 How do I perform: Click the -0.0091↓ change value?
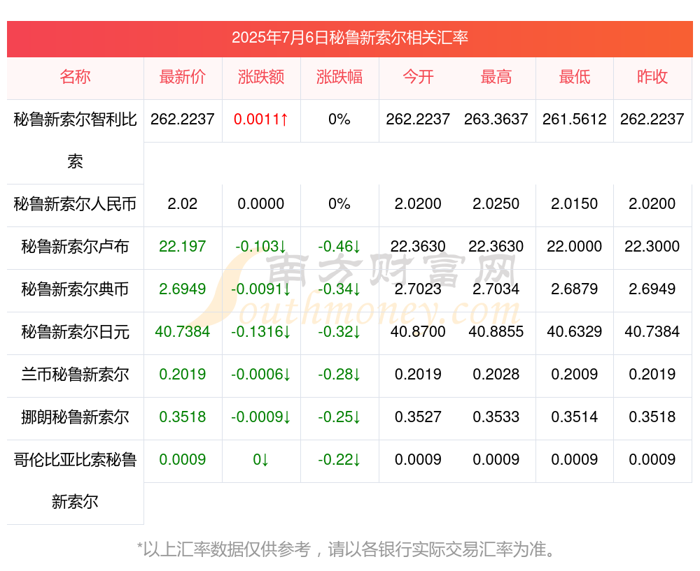(x=261, y=289)
